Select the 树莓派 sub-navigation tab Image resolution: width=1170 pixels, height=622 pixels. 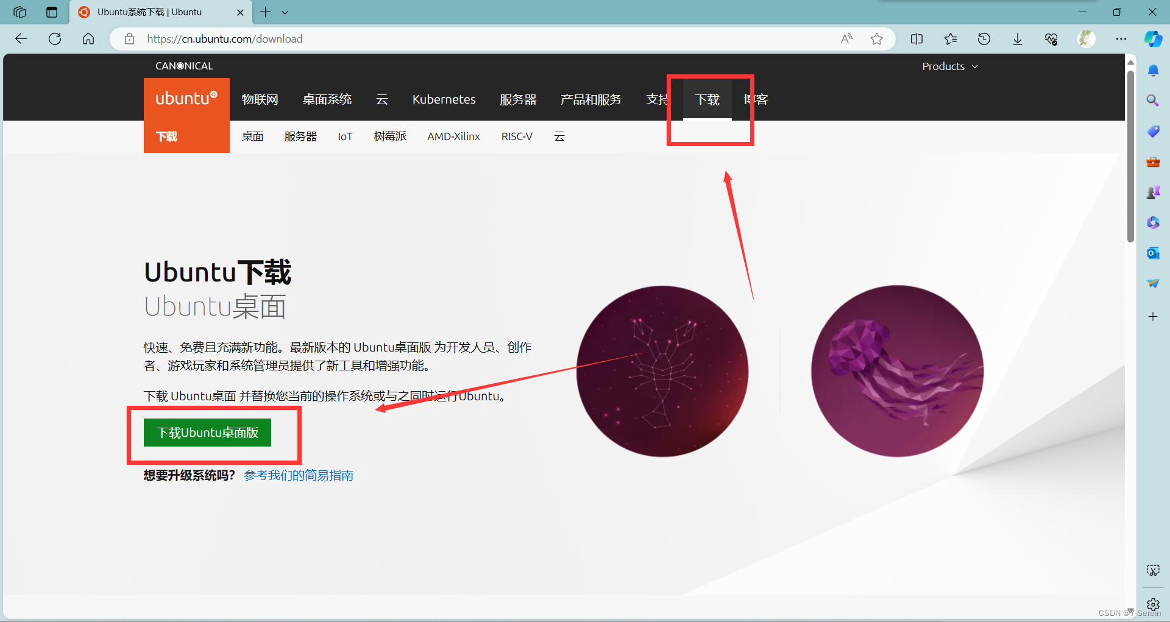(x=390, y=136)
